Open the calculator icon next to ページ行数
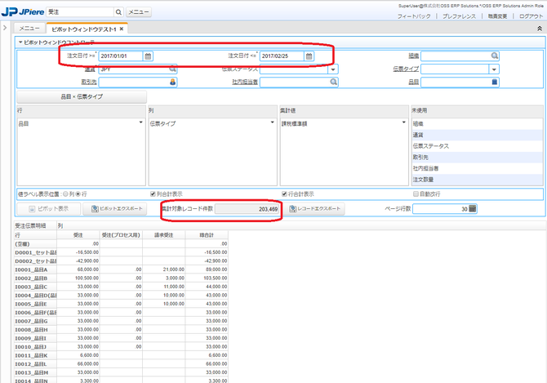Screen dimensions: 547x383 (x=473, y=208)
